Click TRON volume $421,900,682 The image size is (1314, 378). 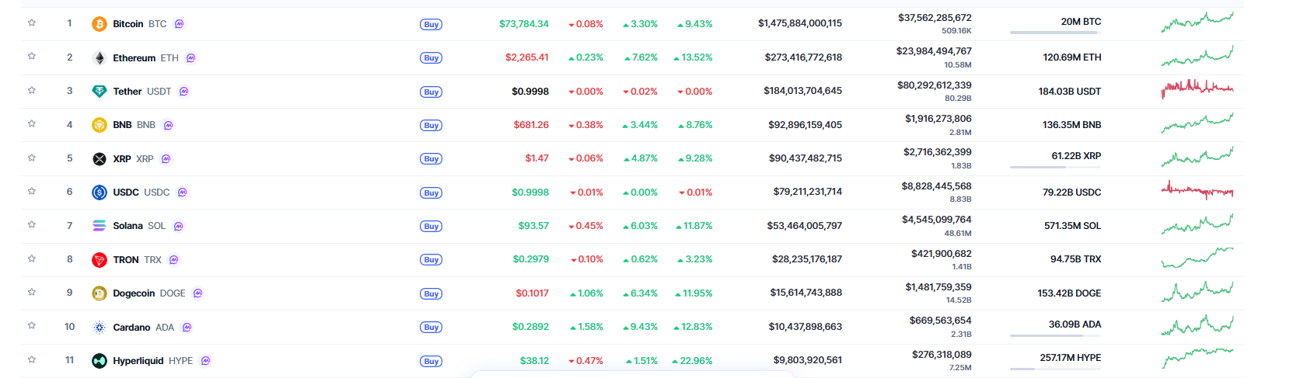[942, 254]
